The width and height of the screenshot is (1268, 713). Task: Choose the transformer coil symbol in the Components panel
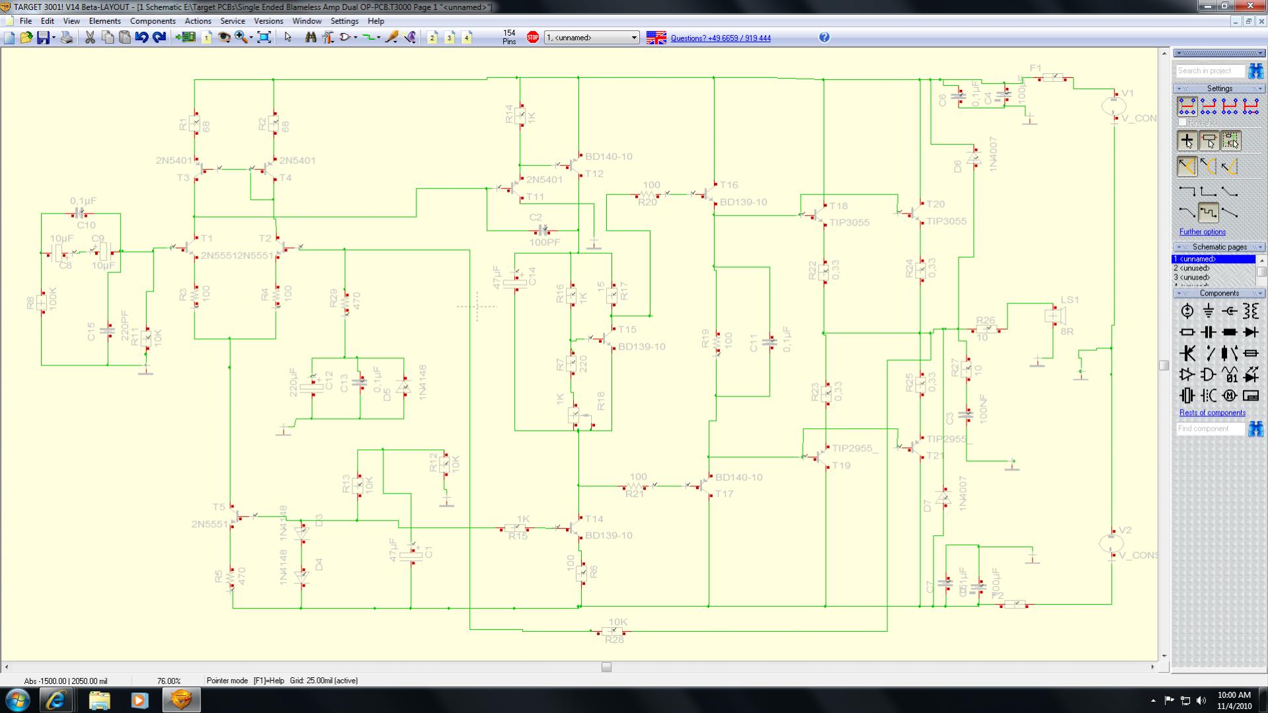1251,311
